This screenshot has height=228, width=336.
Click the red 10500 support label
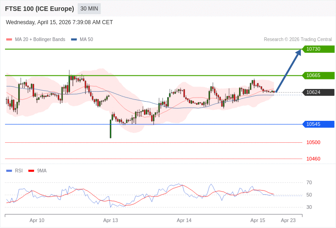(313, 142)
